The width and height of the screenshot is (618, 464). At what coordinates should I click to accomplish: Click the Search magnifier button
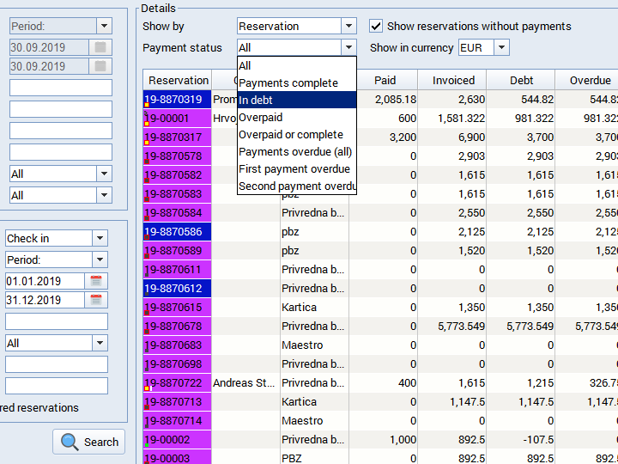click(89, 442)
